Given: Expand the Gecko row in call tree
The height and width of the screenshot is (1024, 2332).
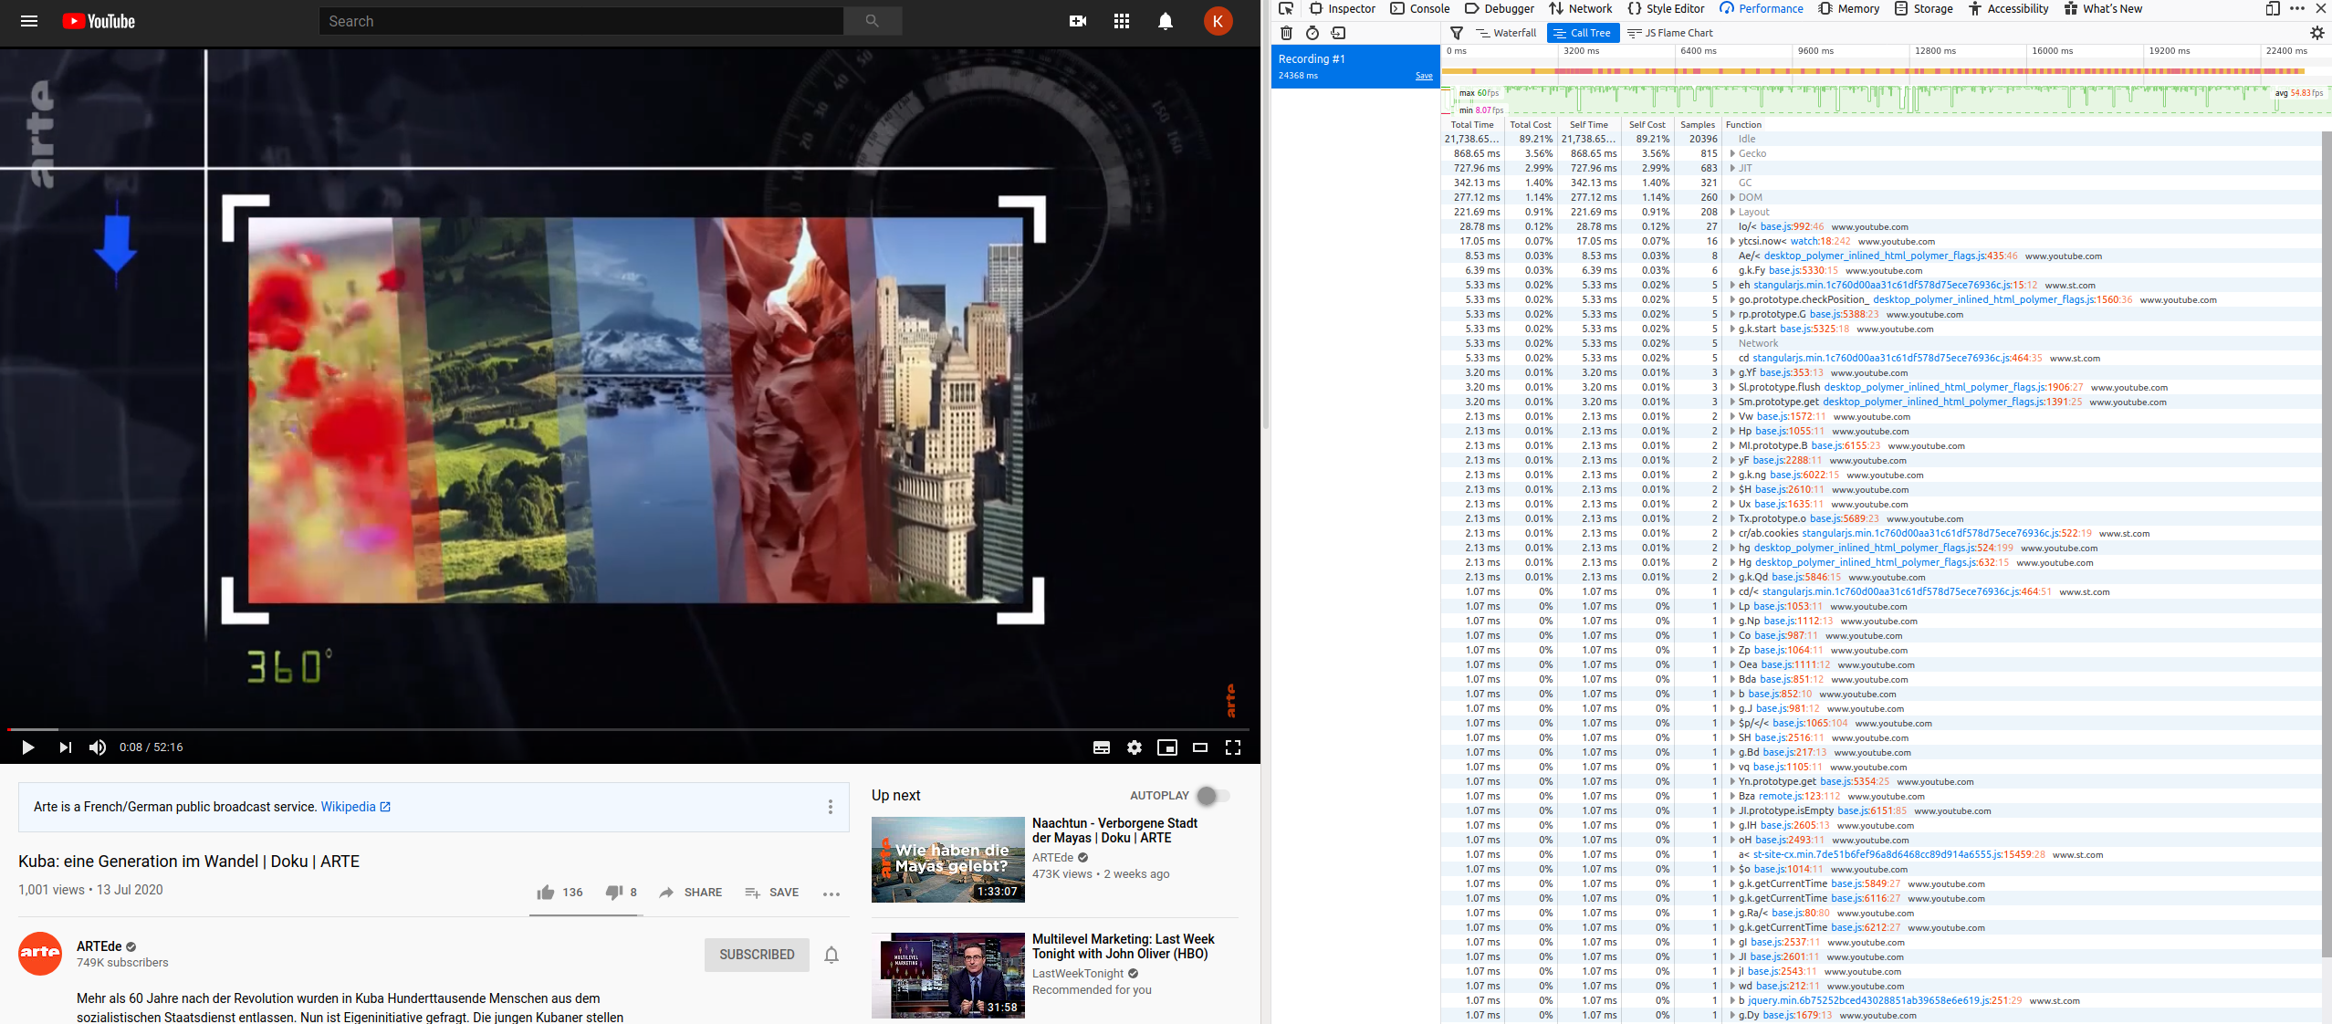Looking at the screenshot, I should pos(1731,153).
